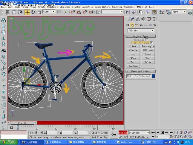The height and width of the screenshot is (145, 193).
Task: Collapse the Object Type rollout
Action: (140, 36)
